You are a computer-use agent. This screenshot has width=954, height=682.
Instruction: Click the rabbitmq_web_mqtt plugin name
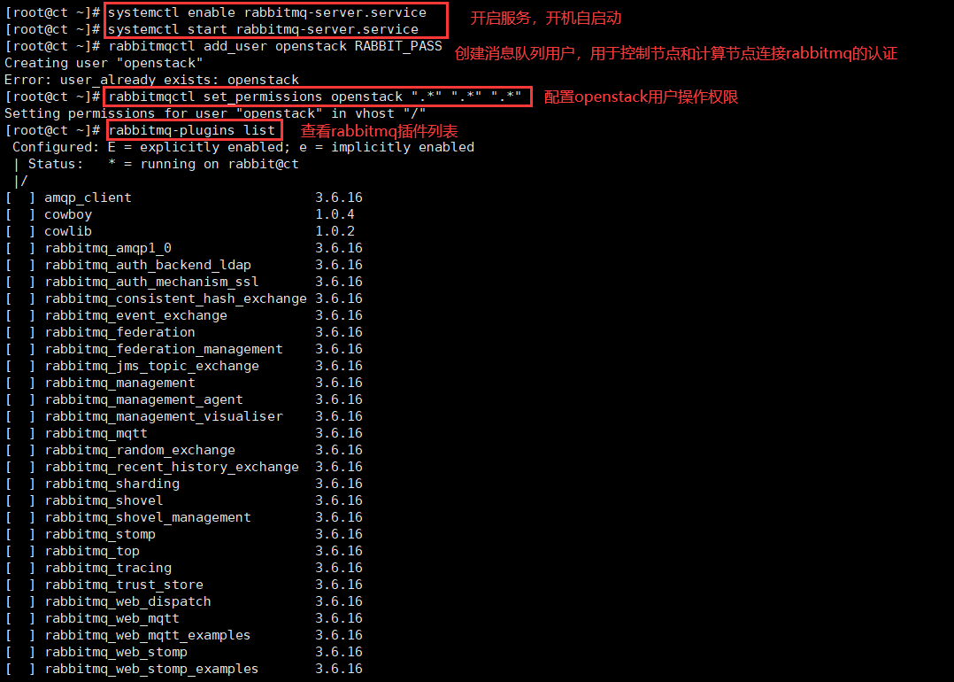tap(112, 618)
